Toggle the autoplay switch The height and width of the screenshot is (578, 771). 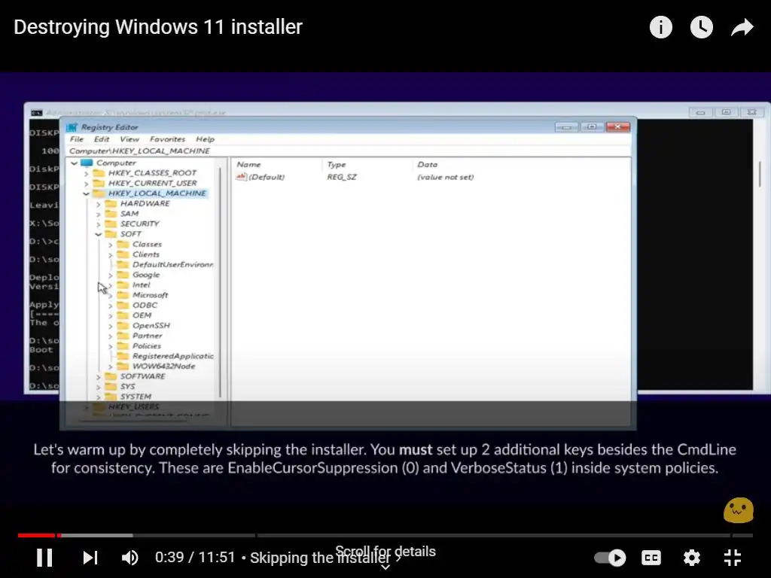click(x=610, y=558)
